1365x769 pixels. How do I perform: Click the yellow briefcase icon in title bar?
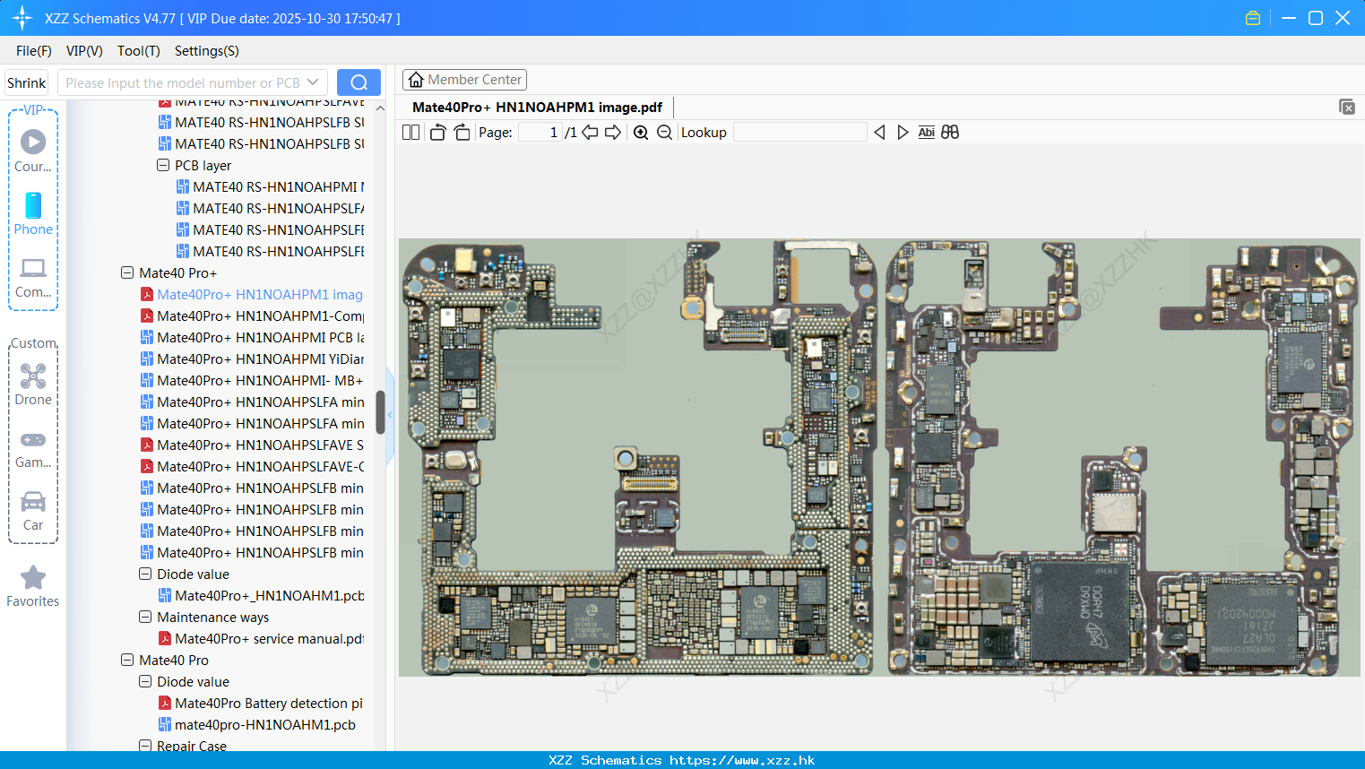point(1253,18)
